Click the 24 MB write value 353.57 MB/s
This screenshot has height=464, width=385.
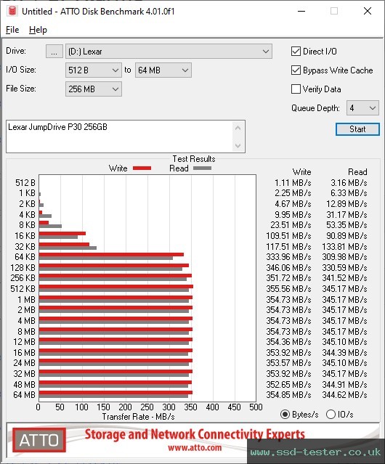tap(288, 363)
